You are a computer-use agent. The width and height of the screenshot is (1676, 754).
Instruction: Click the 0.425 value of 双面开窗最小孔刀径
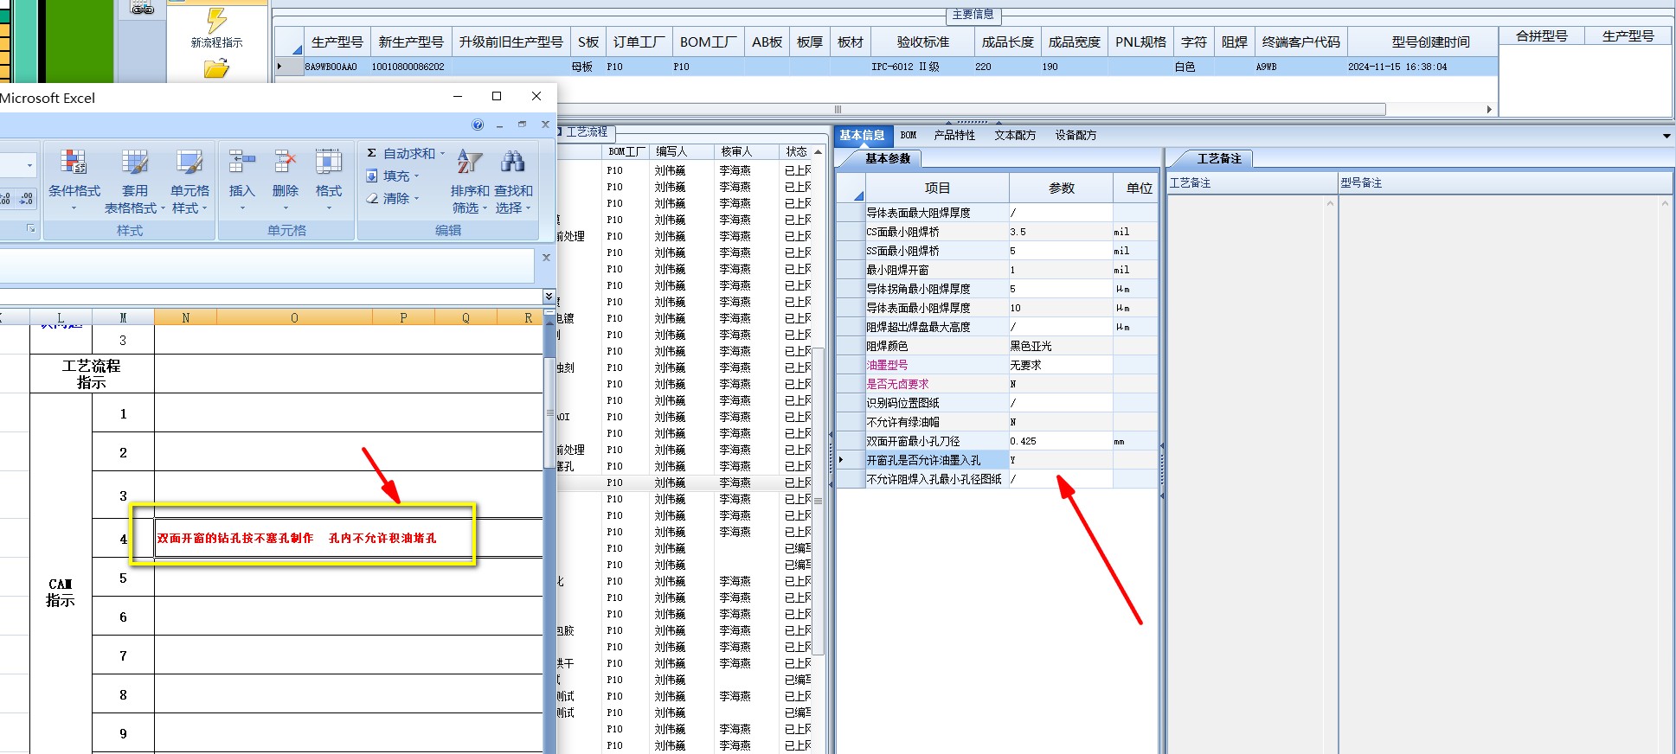click(x=1060, y=441)
